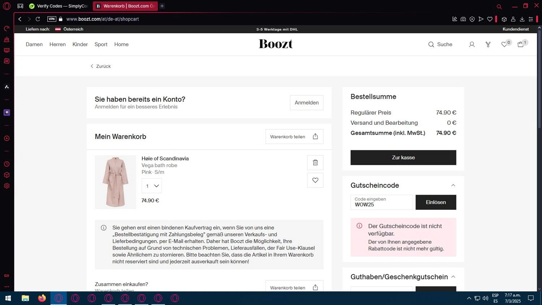The height and width of the screenshot is (305, 542).
Task: Click the Code eingeben input field
Action: click(x=382, y=202)
